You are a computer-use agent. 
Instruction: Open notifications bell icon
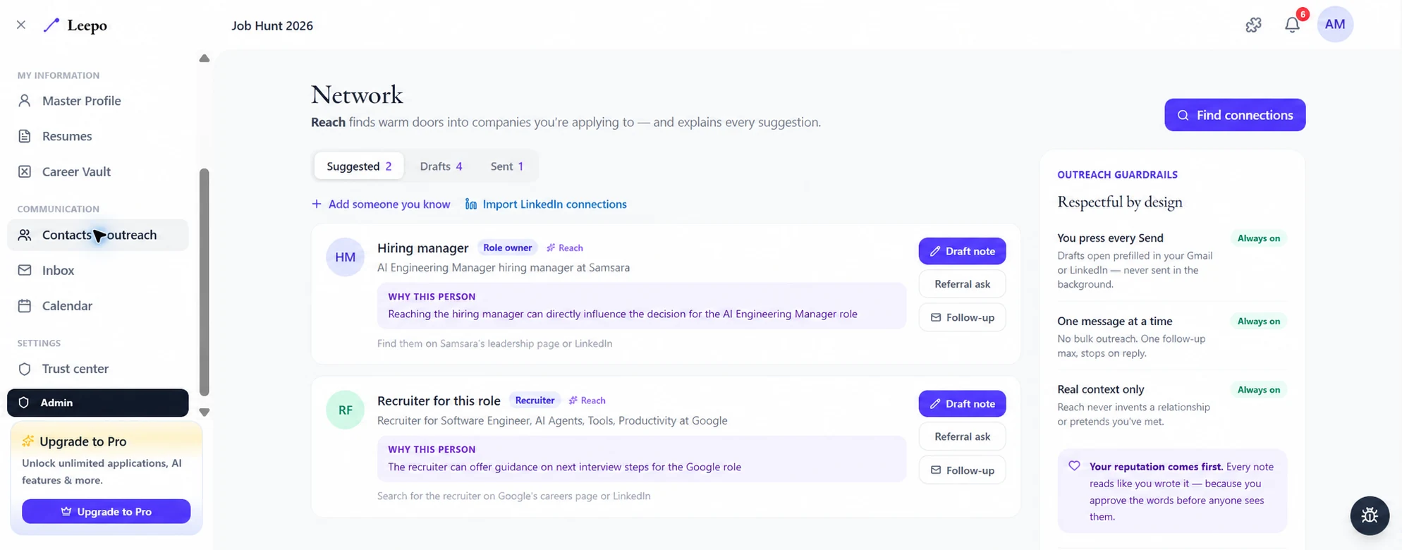(1292, 25)
